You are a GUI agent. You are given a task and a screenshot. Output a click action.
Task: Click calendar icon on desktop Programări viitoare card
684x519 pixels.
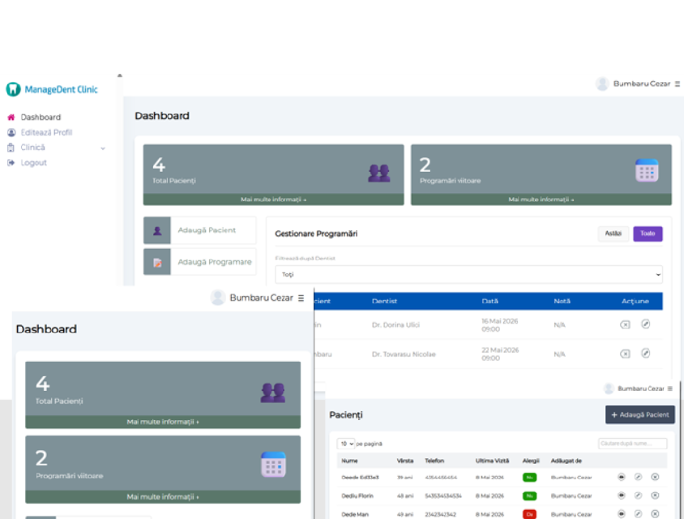pos(647,170)
